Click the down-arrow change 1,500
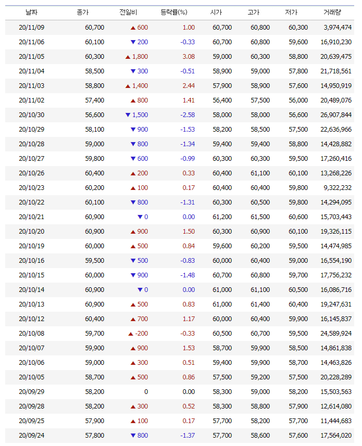This screenshot has width=362, height=446. tap(136, 115)
